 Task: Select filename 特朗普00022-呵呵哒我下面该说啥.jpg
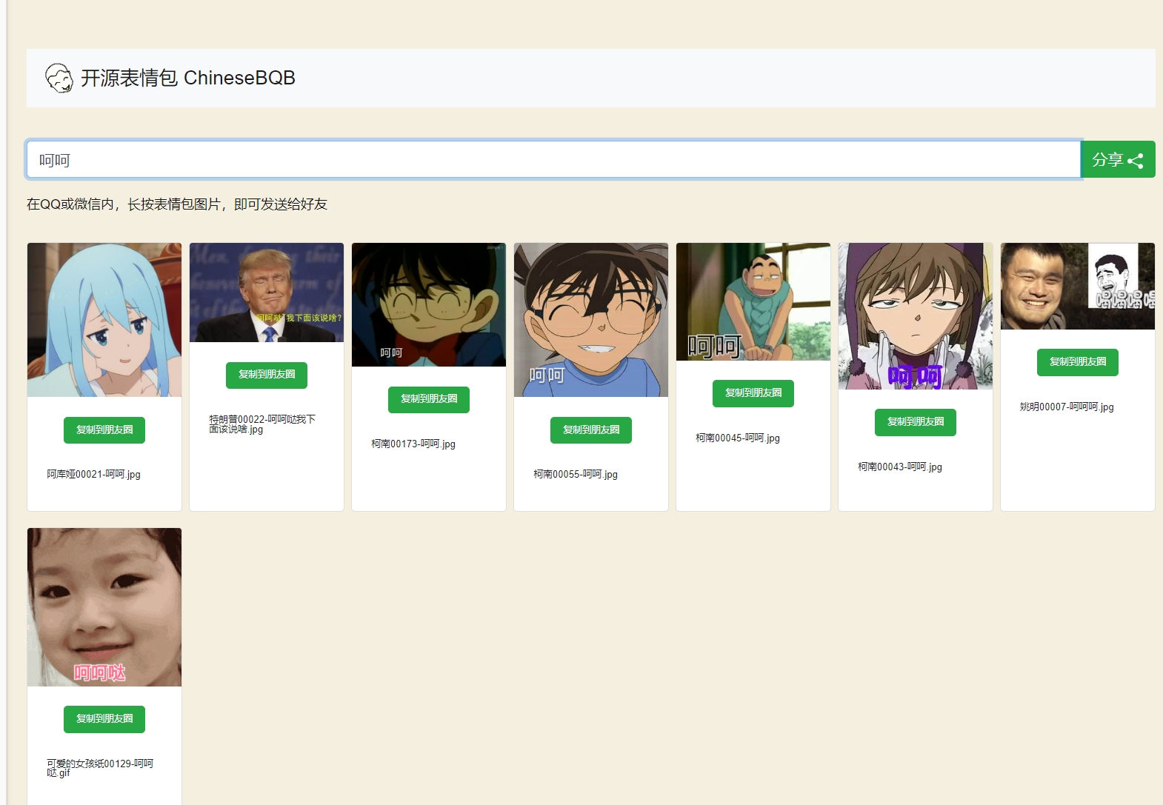262,424
